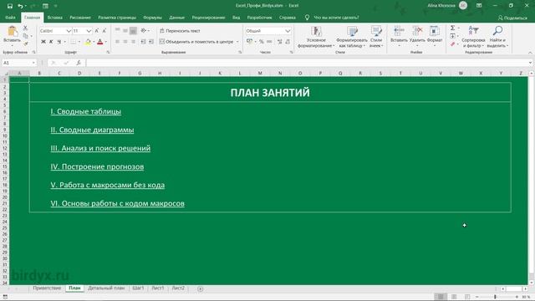Click Найти и выделить magnifier icon
Image resolution: width=535 pixels, height=301 pixels.
pyautogui.click(x=497, y=32)
